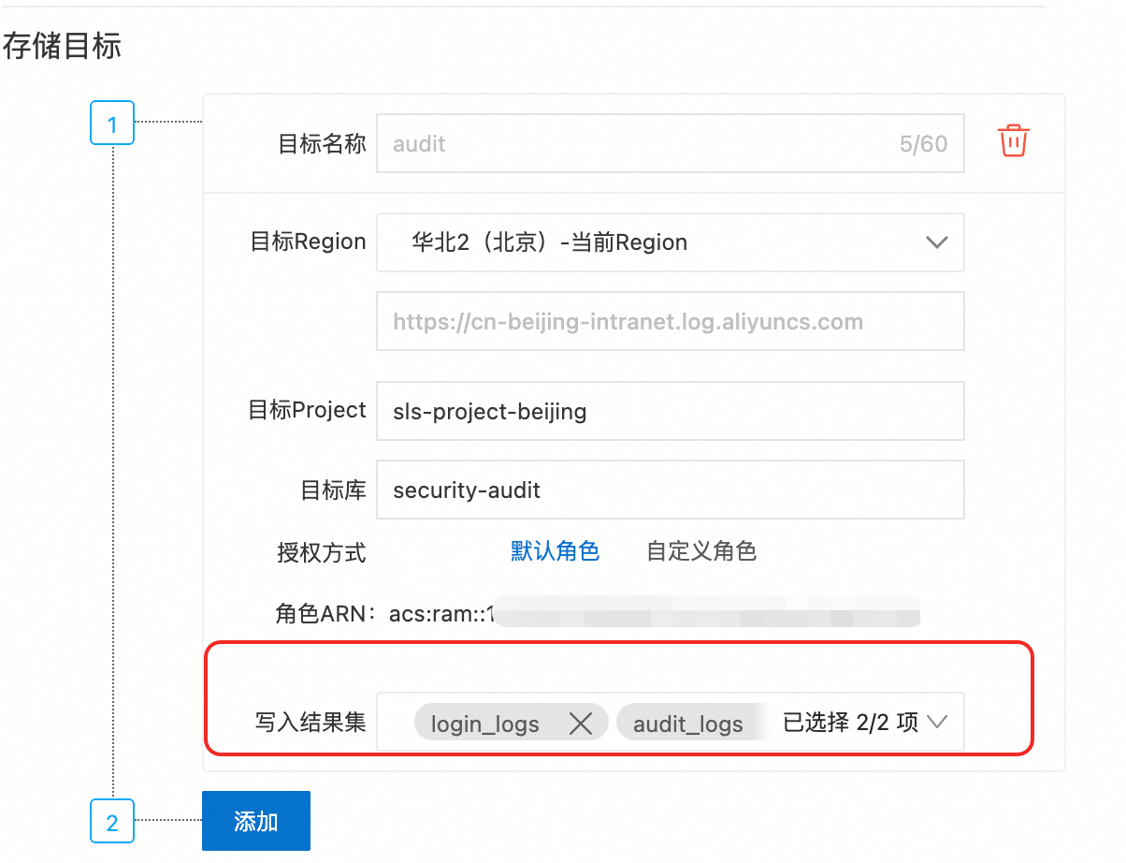Delete the audit storage target via trash icon
The height and width of the screenshot is (863, 1126).
(1014, 141)
